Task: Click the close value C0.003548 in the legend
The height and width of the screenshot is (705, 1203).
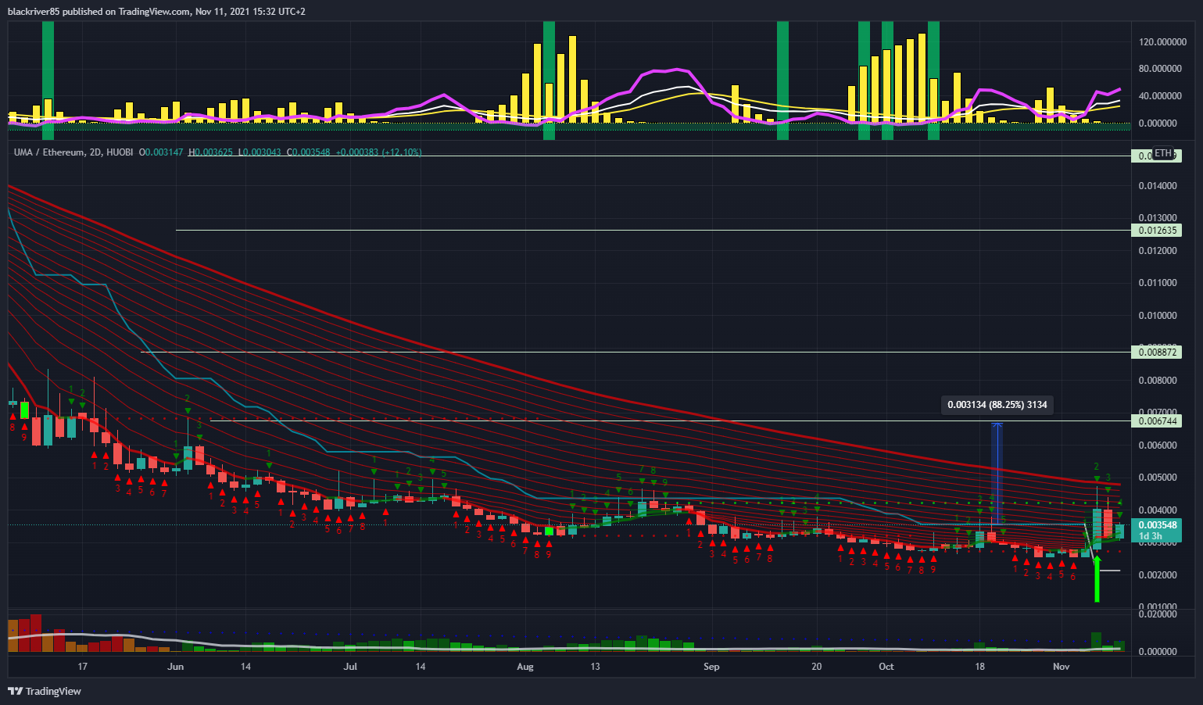Action: (x=309, y=152)
